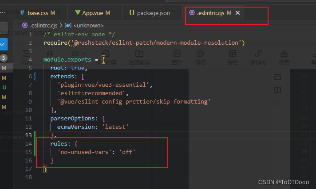Click the '@rushstack/eslint-patch/modern-module-resolution' string
Image resolution: width=316 pixels, height=189 pixels.
(156, 43)
